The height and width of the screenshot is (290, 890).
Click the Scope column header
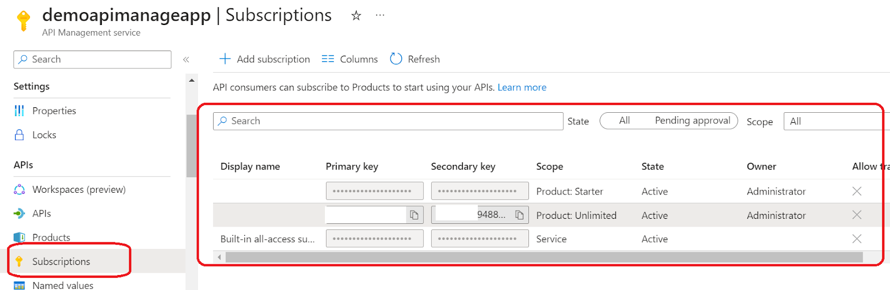pyautogui.click(x=550, y=166)
